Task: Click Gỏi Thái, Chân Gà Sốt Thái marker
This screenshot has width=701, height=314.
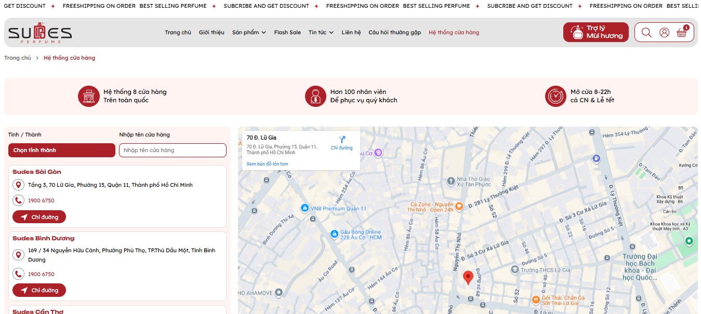Action: point(536,299)
